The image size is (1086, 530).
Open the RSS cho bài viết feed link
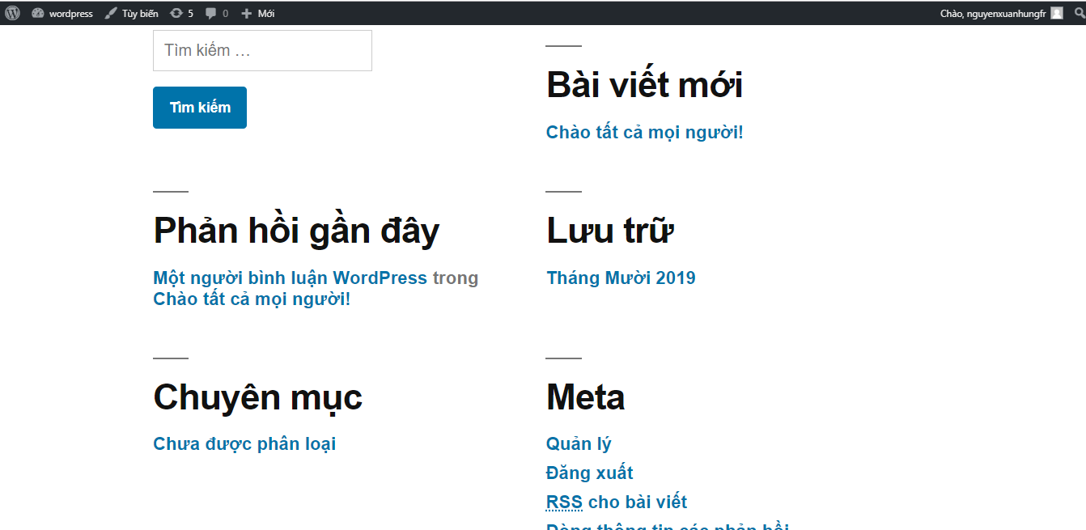click(x=617, y=502)
